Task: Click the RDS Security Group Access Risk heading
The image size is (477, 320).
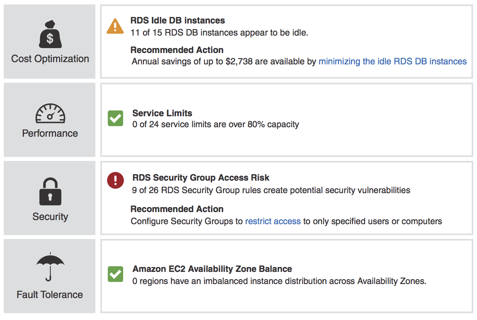Action: pos(201,178)
